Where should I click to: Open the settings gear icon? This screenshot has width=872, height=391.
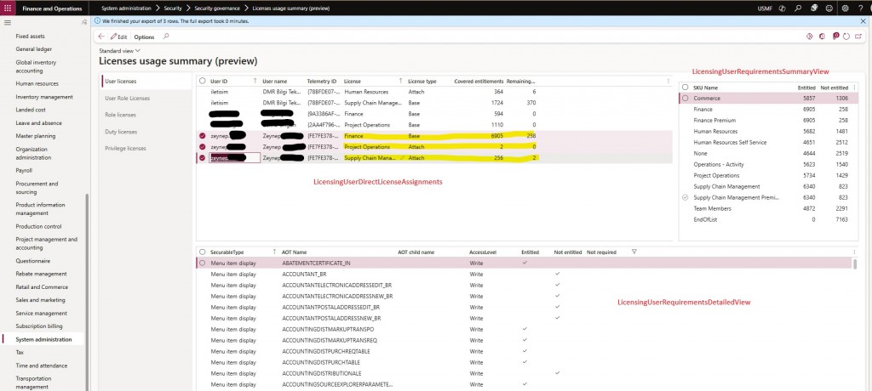846,8
